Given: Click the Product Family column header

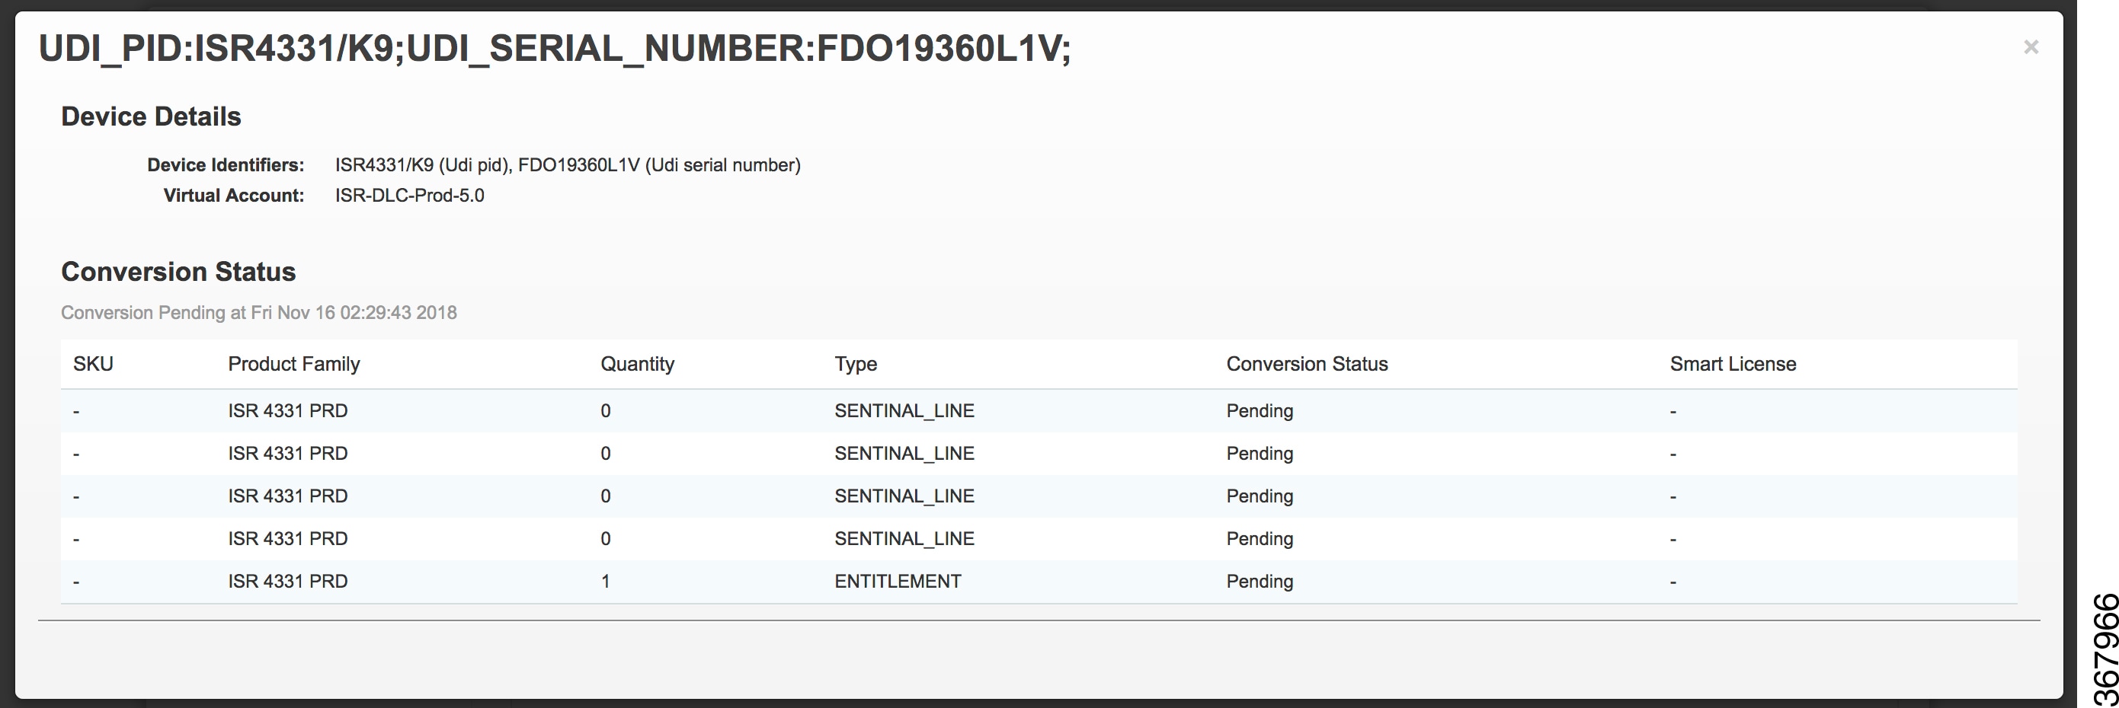Looking at the screenshot, I should (x=293, y=363).
